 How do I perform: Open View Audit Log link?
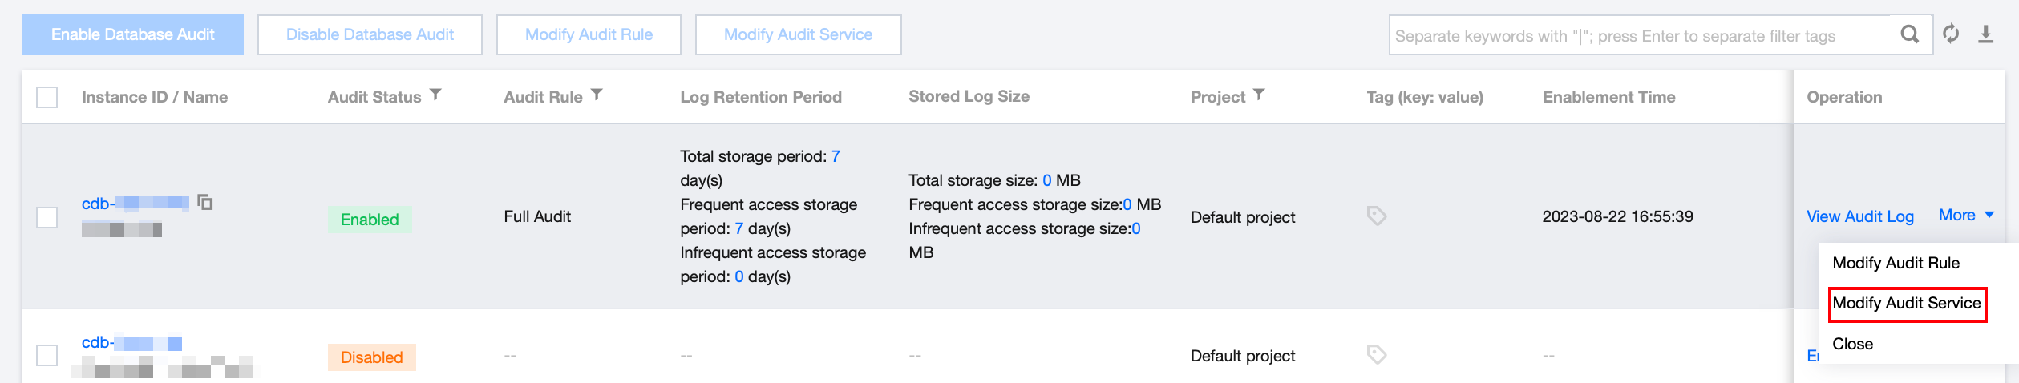pyautogui.click(x=1859, y=216)
